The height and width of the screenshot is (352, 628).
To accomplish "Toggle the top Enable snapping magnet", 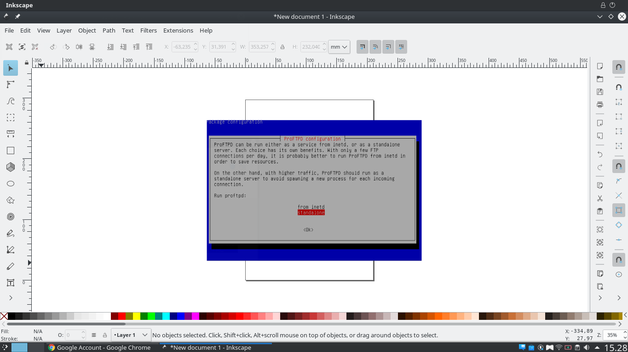I will click(619, 67).
